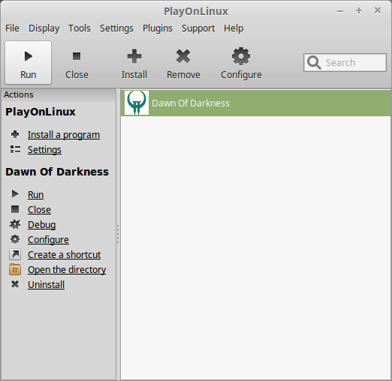The height and width of the screenshot is (381, 392).
Task: Click the Install plus toolbar icon
Action: tap(134, 56)
